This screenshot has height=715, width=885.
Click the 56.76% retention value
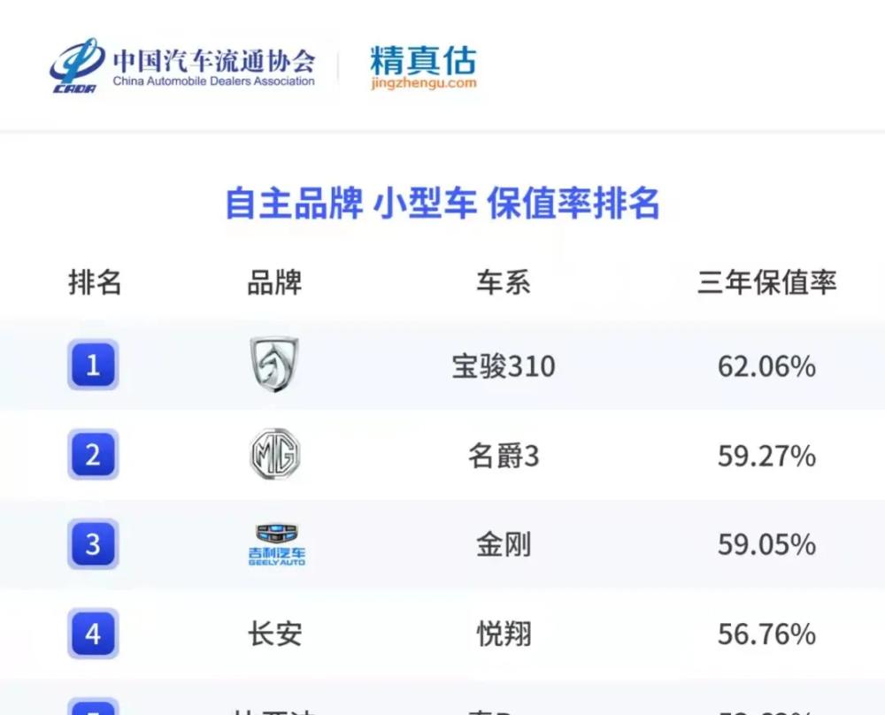(x=766, y=634)
